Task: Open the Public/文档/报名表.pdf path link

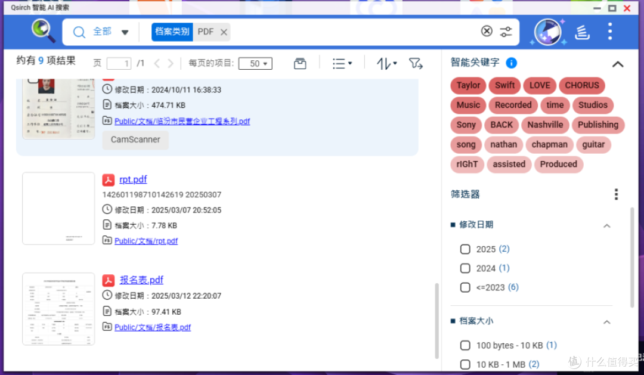Action: (153, 327)
